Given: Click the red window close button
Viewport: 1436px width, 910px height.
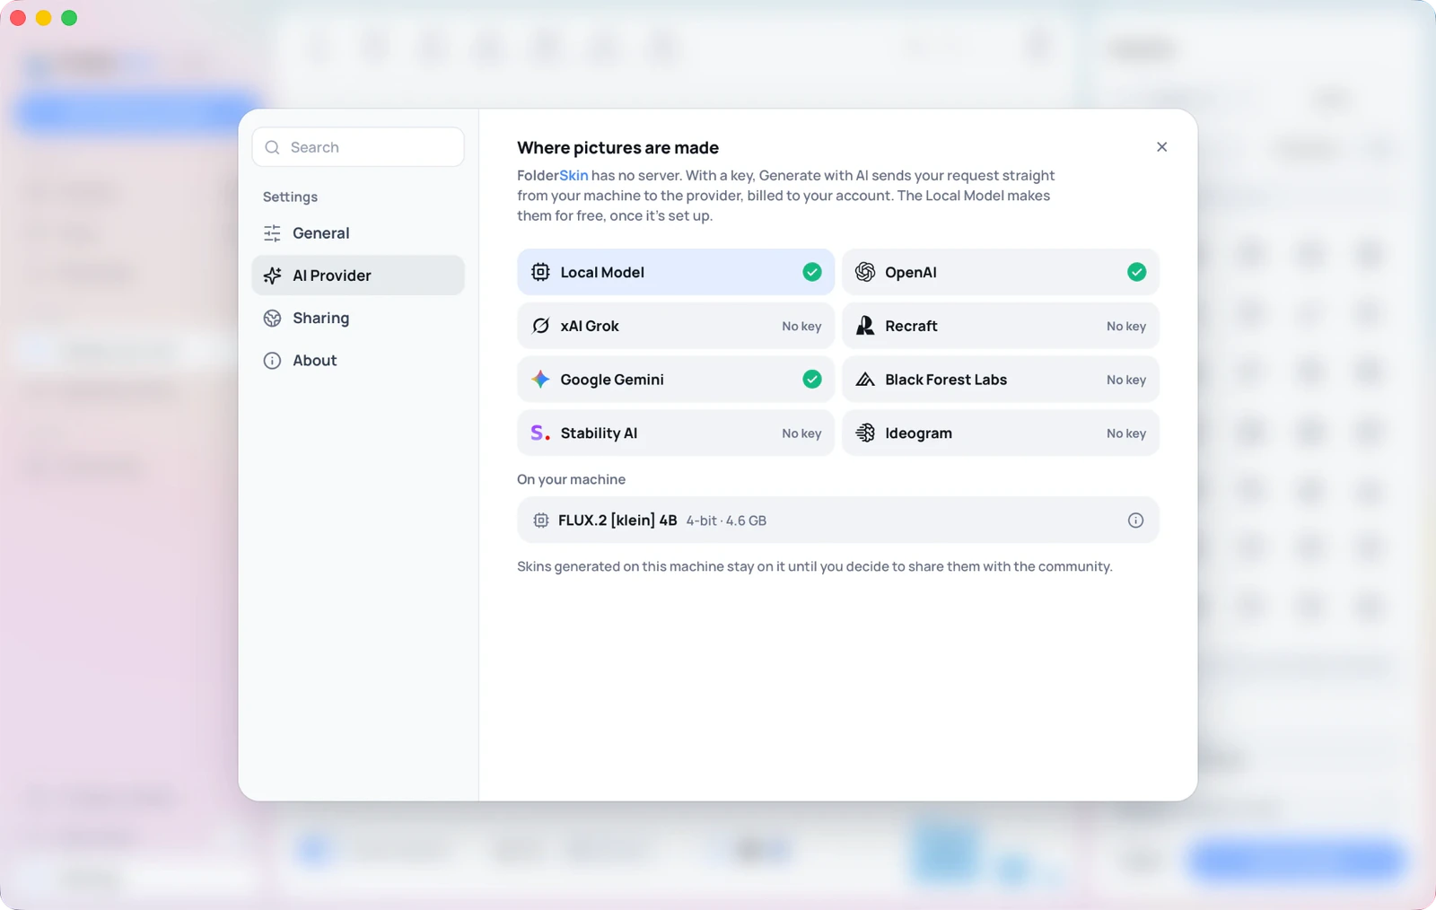Looking at the screenshot, I should [17, 18].
